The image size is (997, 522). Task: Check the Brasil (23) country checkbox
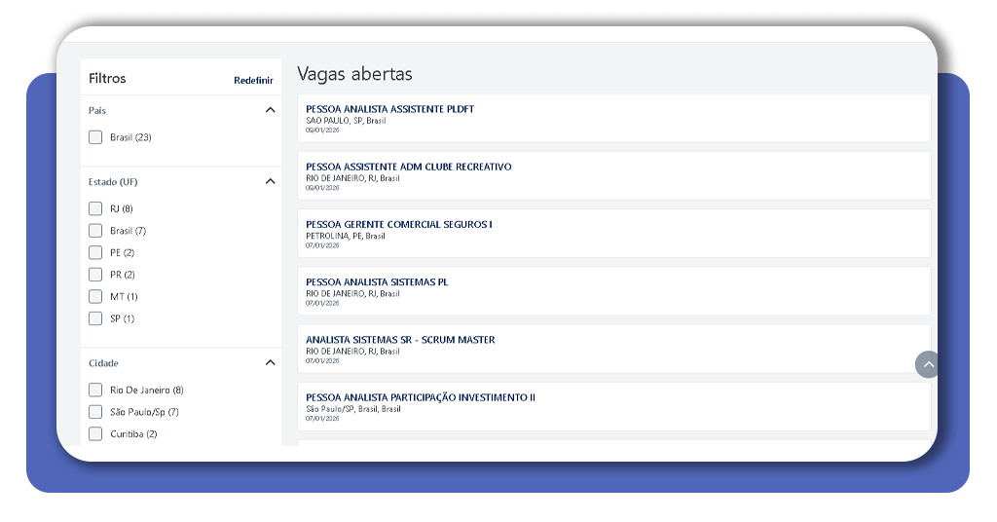(95, 137)
